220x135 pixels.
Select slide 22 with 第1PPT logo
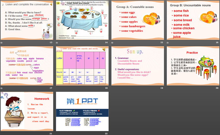[82, 112]
